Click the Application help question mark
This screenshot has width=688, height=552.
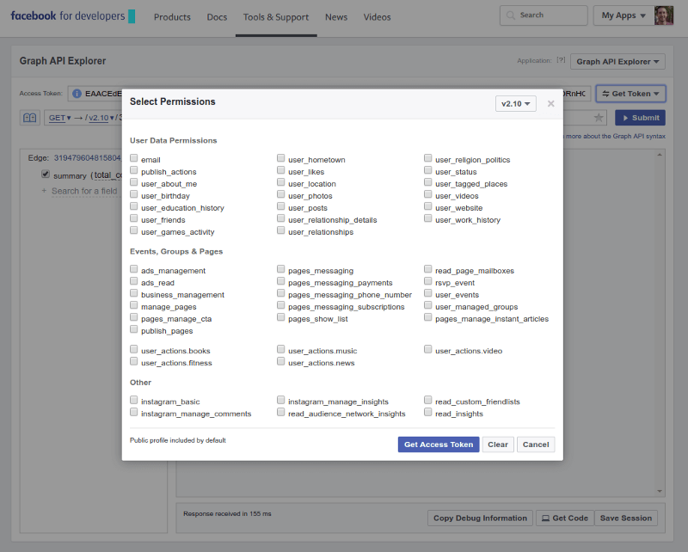click(561, 60)
